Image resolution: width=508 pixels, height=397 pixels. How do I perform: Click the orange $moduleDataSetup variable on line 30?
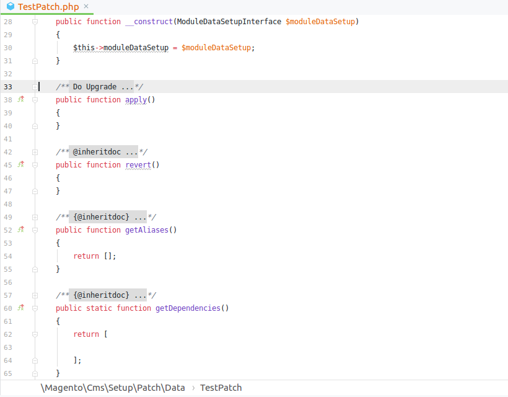tap(216, 48)
